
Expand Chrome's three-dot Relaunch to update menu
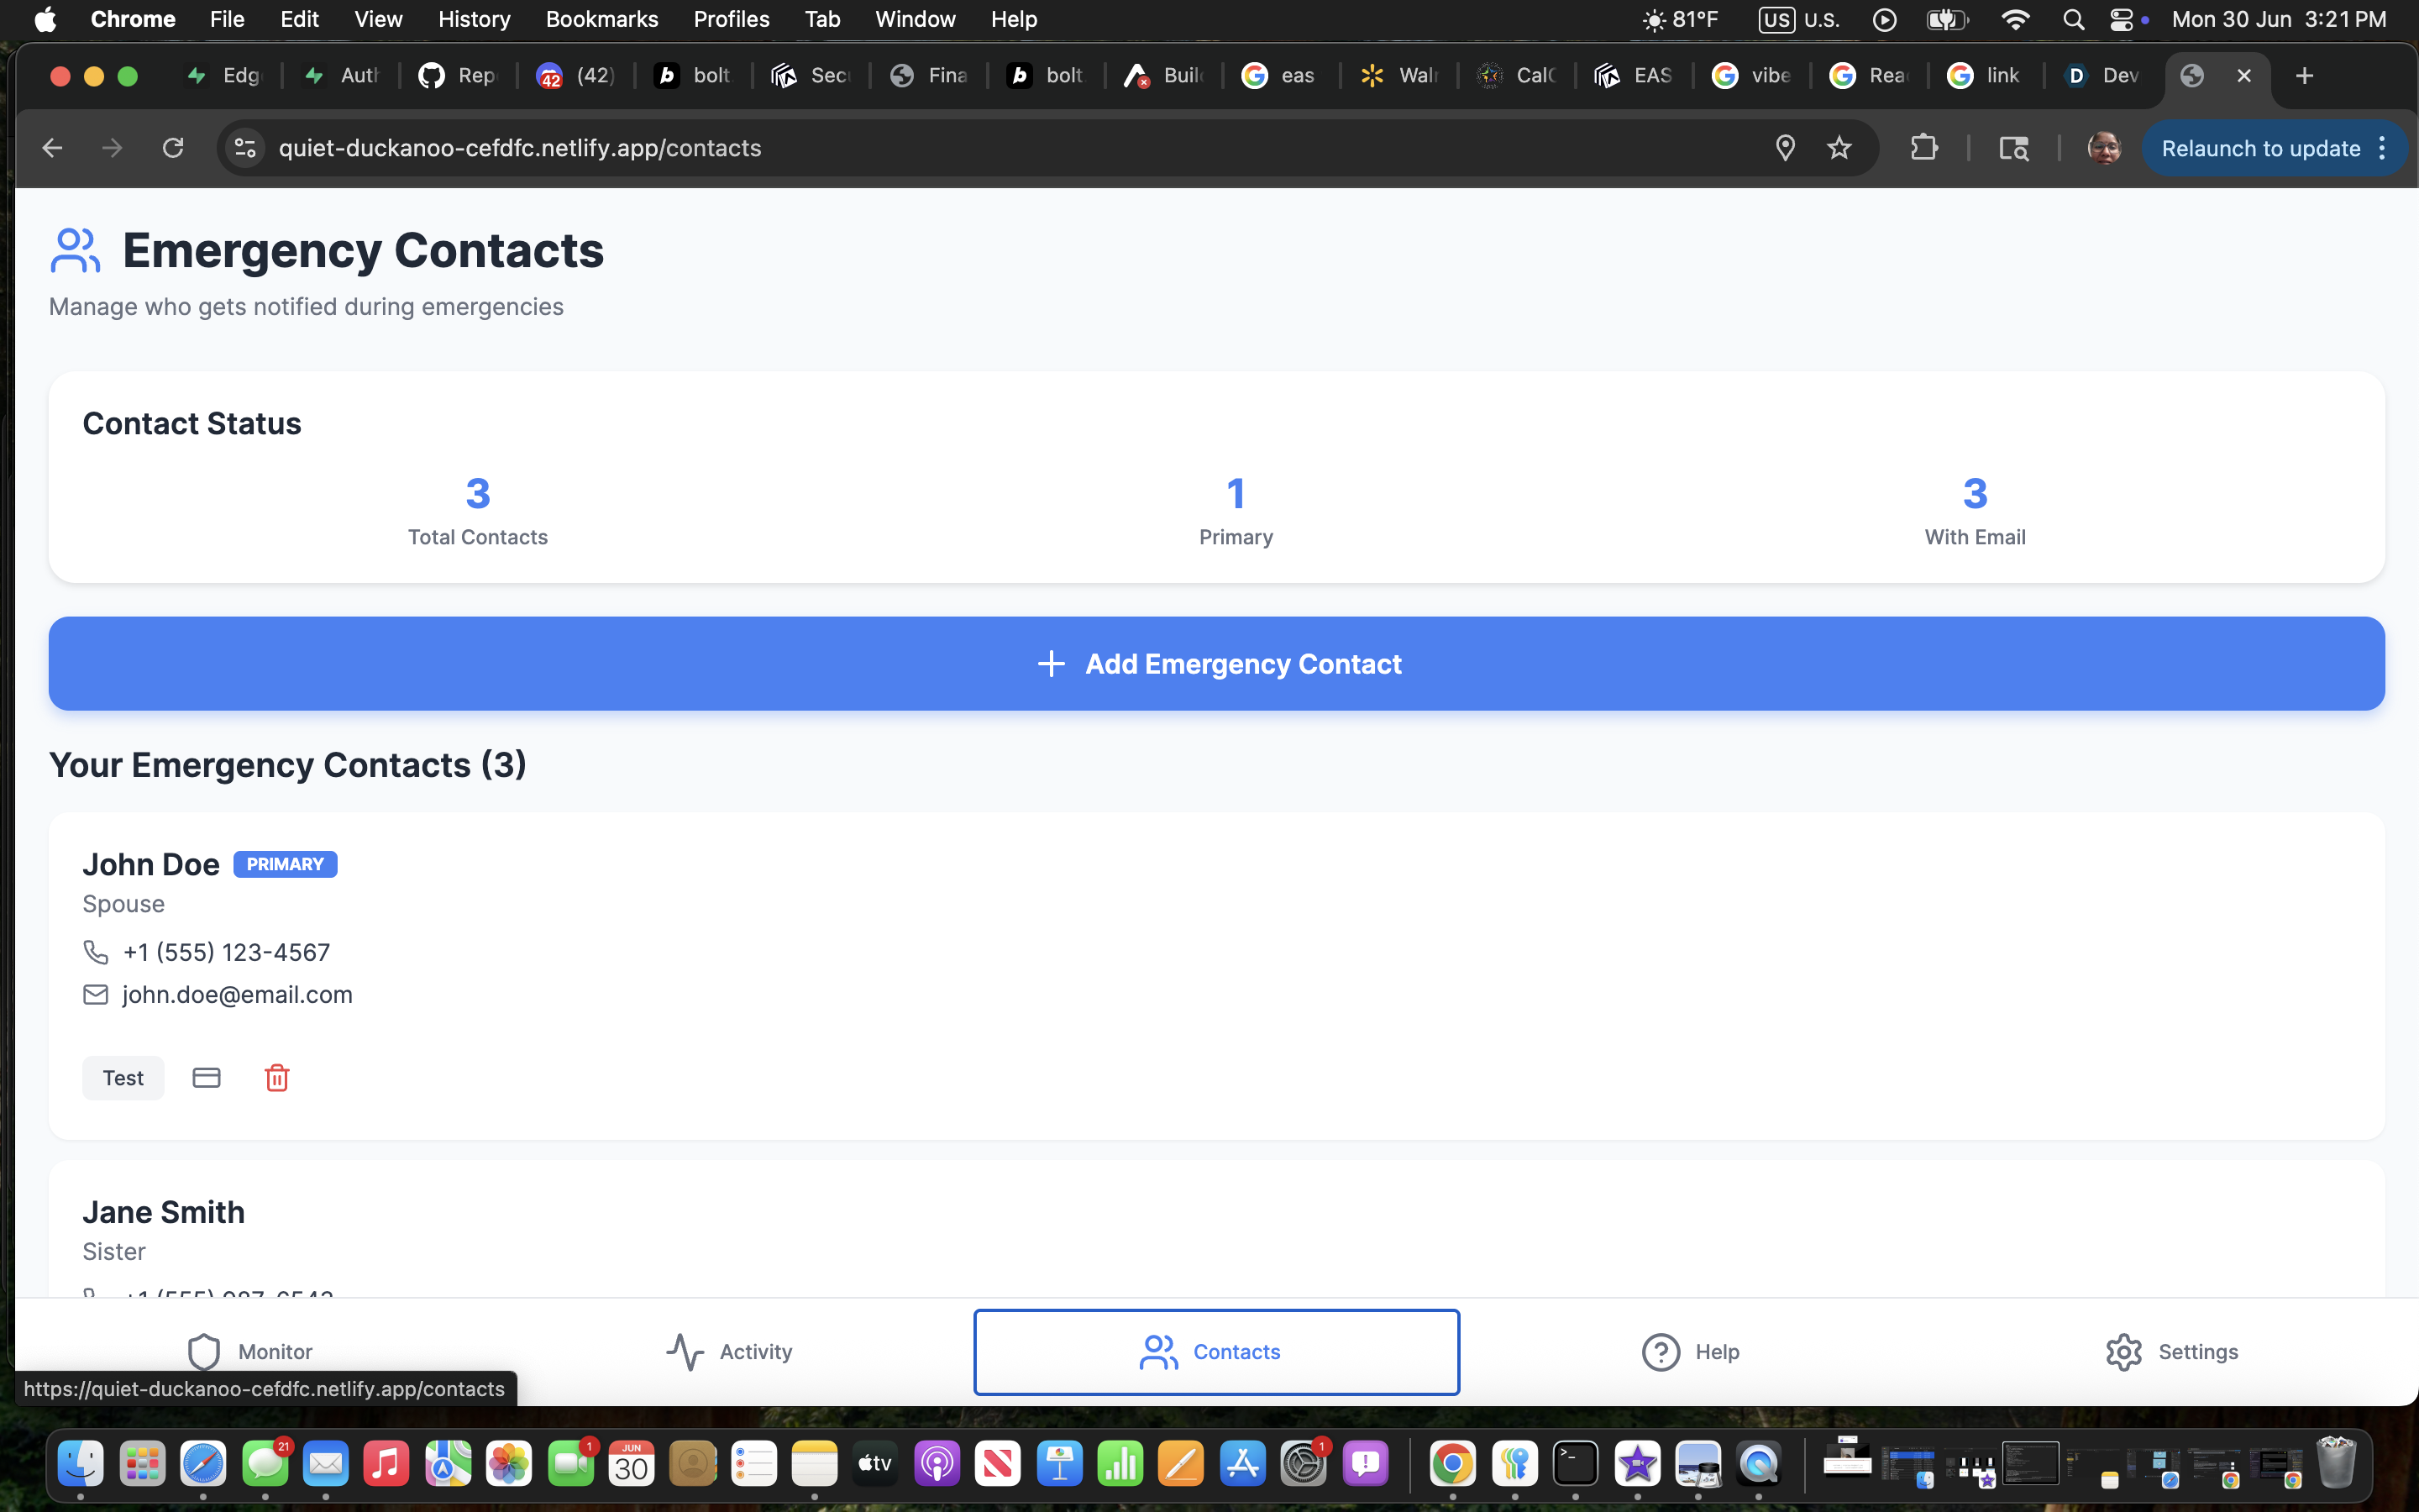(x=2383, y=148)
